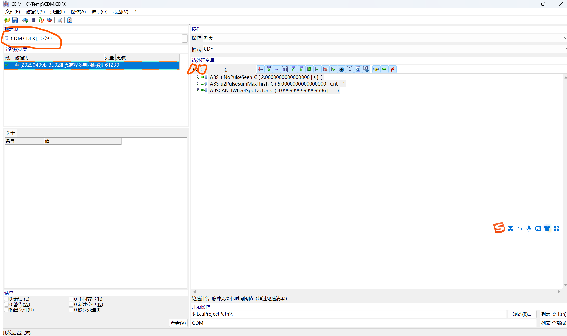Toggle the 0 错误(E) checkbox
Image resolution: width=567 pixels, height=336 pixels.
tap(6, 299)
